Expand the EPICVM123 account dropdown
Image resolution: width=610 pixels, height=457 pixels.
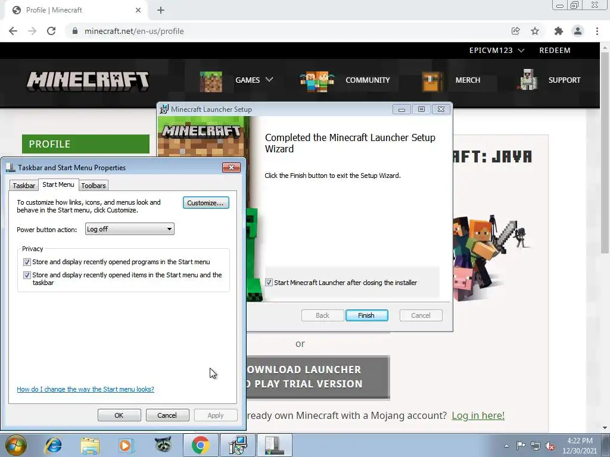(497, 51)
